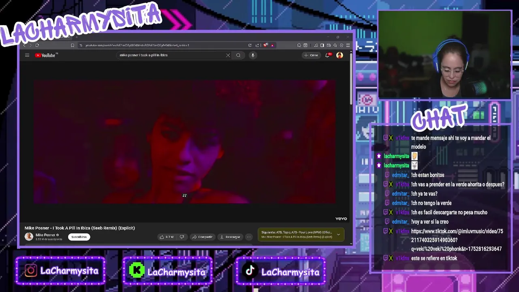Run the search with magnifier icon
The image size is (519, 292).
(x=238, y=55)
